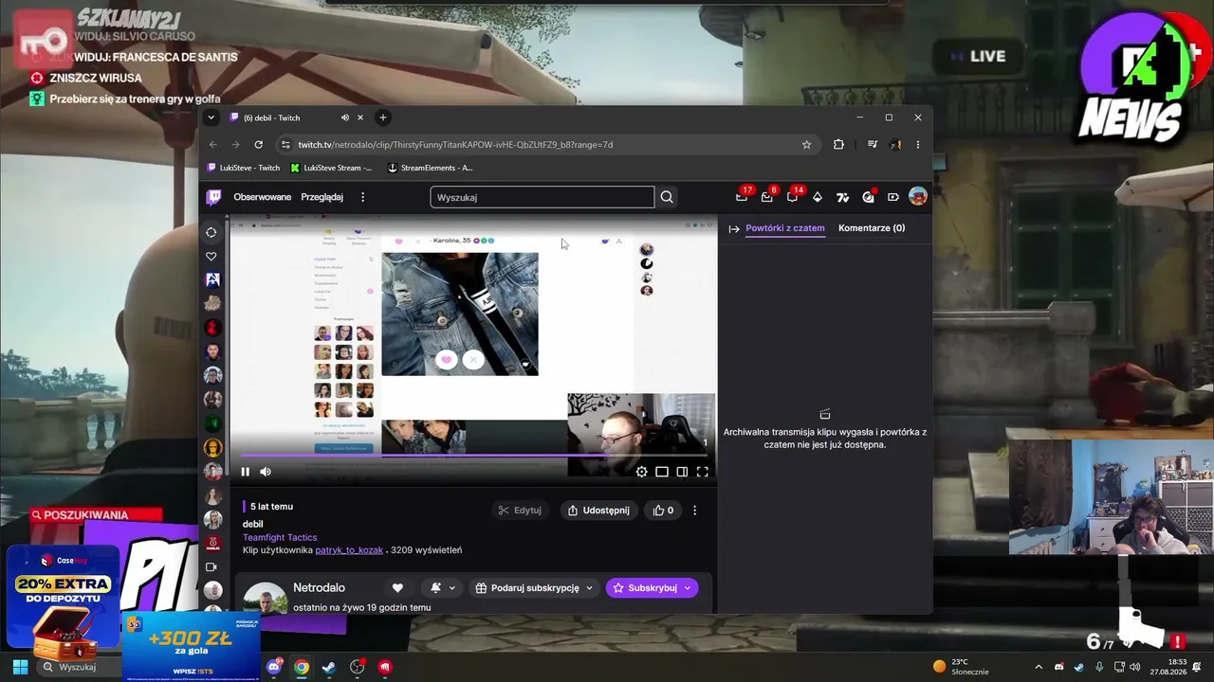Open Netrodalo channel avatar
The height and width of the screenshot is (682, 1214).
pos(265,599)
